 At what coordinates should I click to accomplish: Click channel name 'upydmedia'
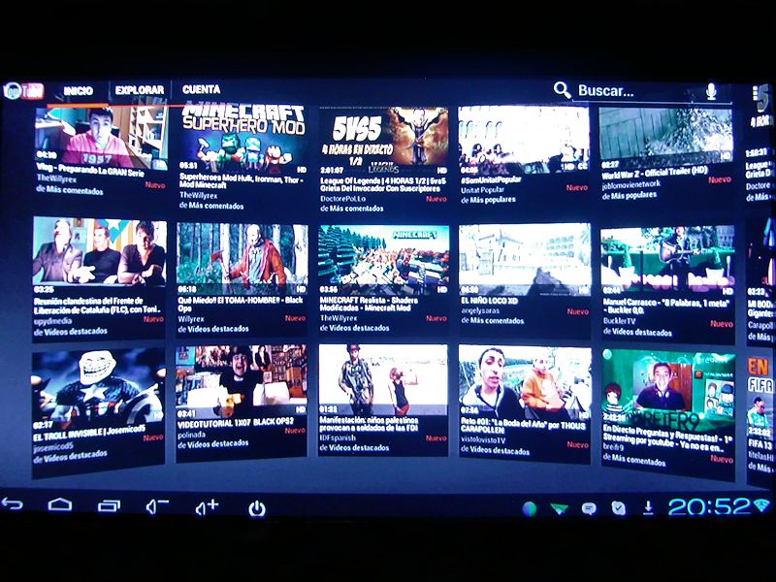pos(53,321)
